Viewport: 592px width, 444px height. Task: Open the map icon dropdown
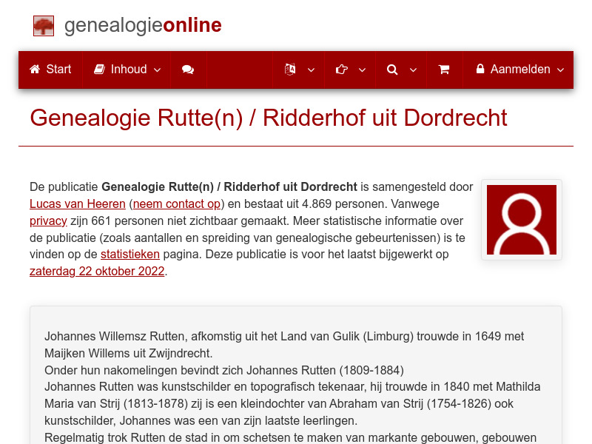point(311,70)
